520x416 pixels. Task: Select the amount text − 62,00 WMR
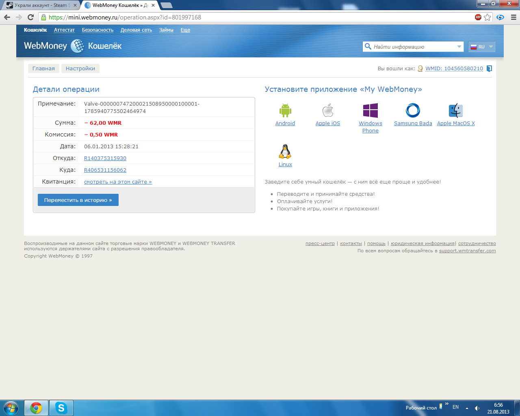[103, 123]
